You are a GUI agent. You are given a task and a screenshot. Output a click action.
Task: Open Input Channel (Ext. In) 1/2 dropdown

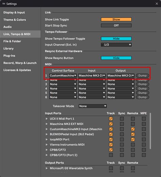coord(116,45)
